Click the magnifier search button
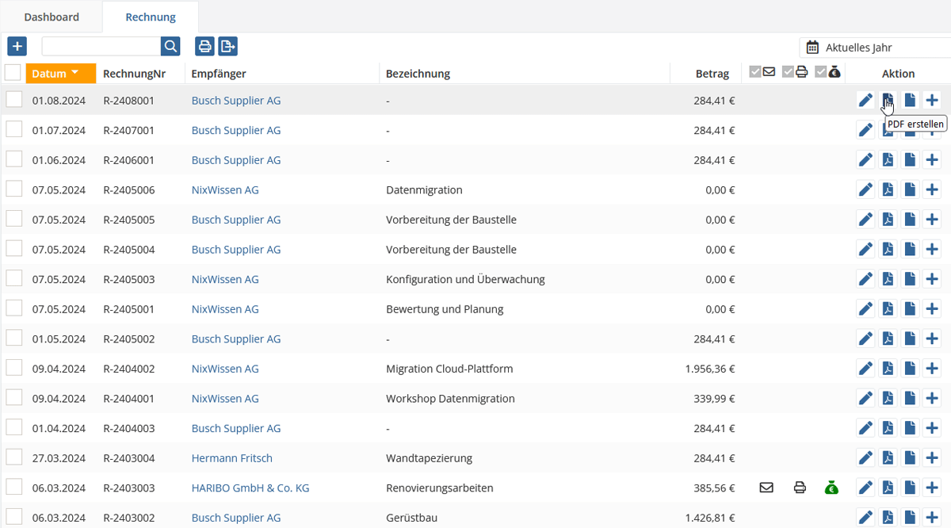 click(170, 46)
